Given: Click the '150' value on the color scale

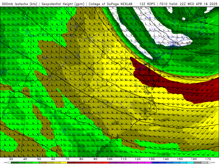Looking at the screenshot, I should 180,159.
